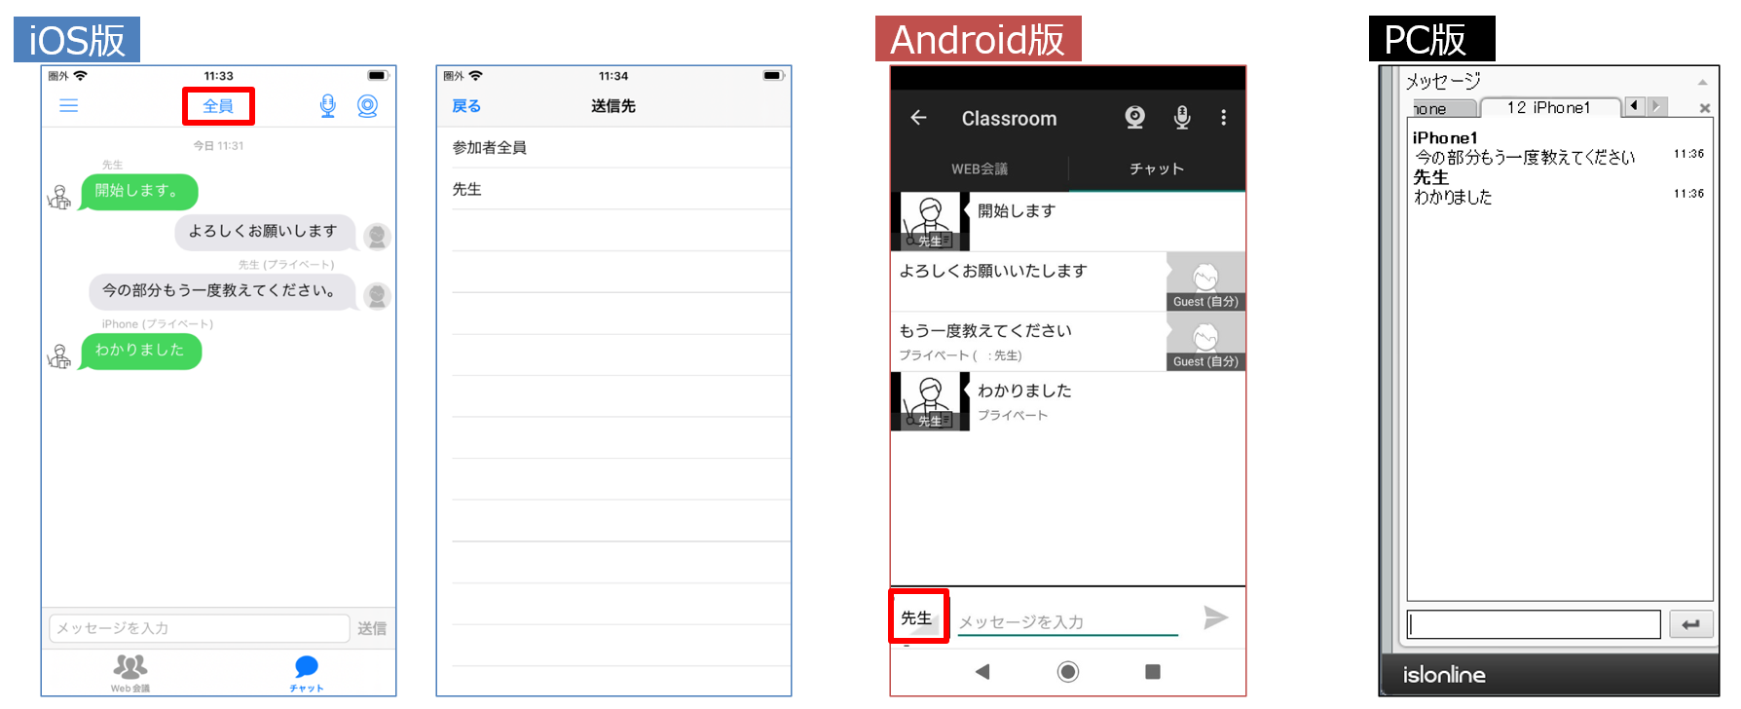This screenshot has height=709, width=1741.
Task: Tap the Android back navigation triangle
Action: pyautogui.click(x=982, y=672)
